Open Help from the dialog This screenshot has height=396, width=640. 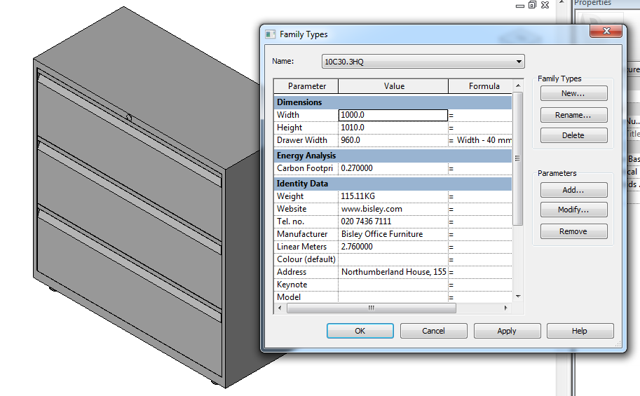pyautogui.click(x=580, y=331)
